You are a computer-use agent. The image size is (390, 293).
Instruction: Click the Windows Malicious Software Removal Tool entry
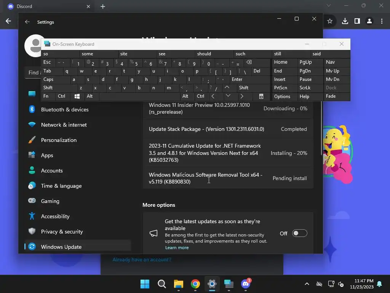(228, 178)
